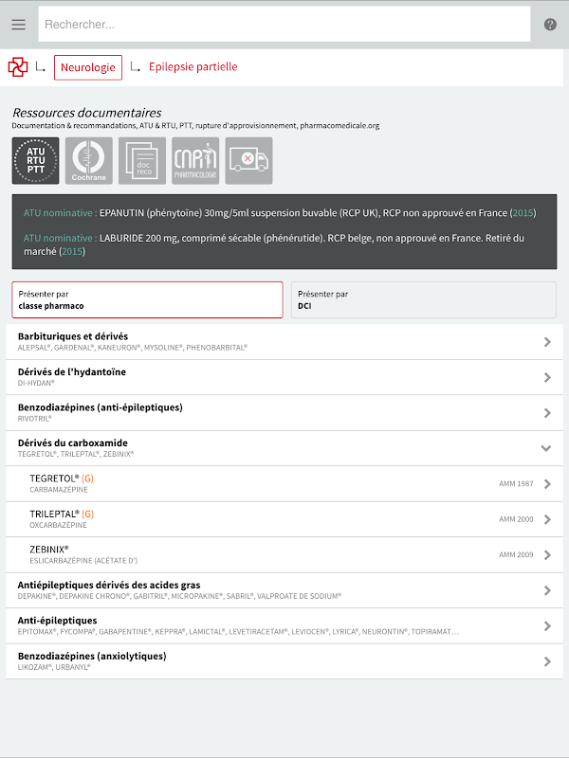Open the hamburger menu
The height and width of the screenshot is (758, 569).
click(19, 25)
